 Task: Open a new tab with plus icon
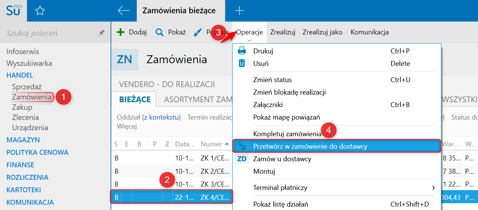[239, 11]
